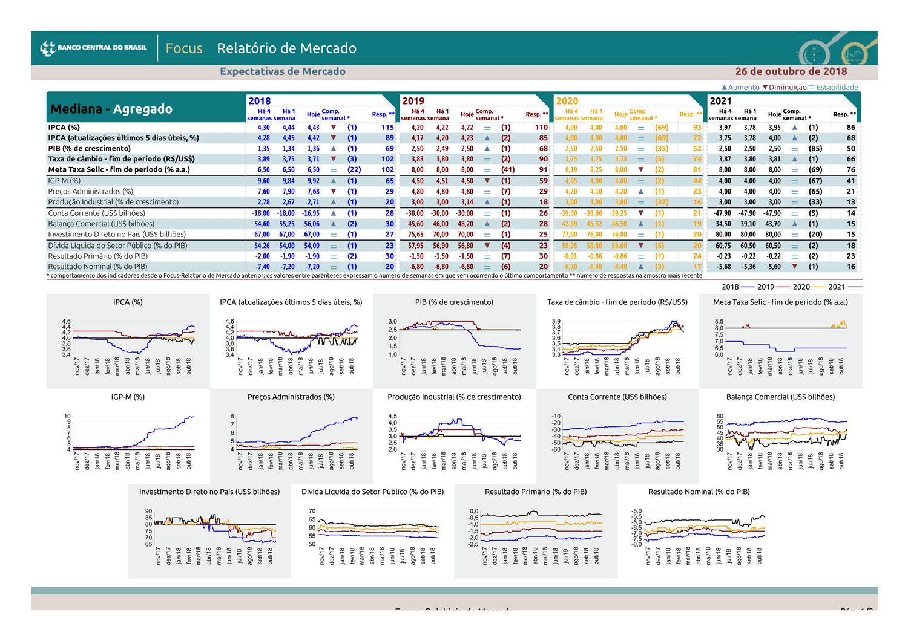Select the 2019 decrease arrow in the IGP-M row
The width and height of the screenshot is (908, 641).
pyautogui.click(x=487, y=181)
